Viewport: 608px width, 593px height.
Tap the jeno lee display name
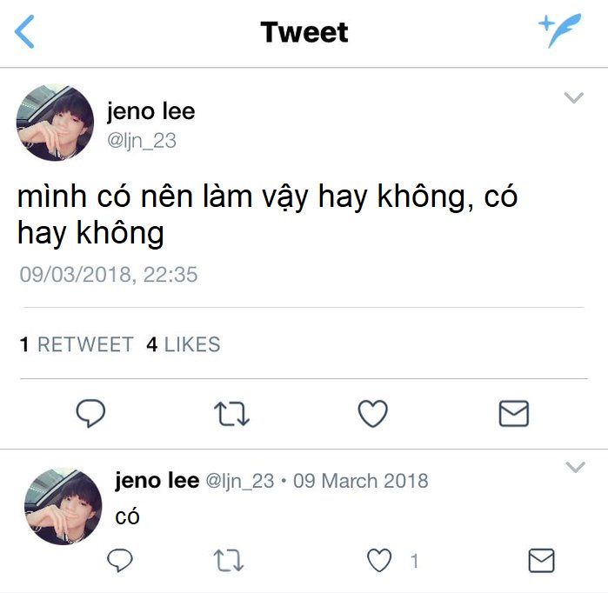(x=150, y=112)
